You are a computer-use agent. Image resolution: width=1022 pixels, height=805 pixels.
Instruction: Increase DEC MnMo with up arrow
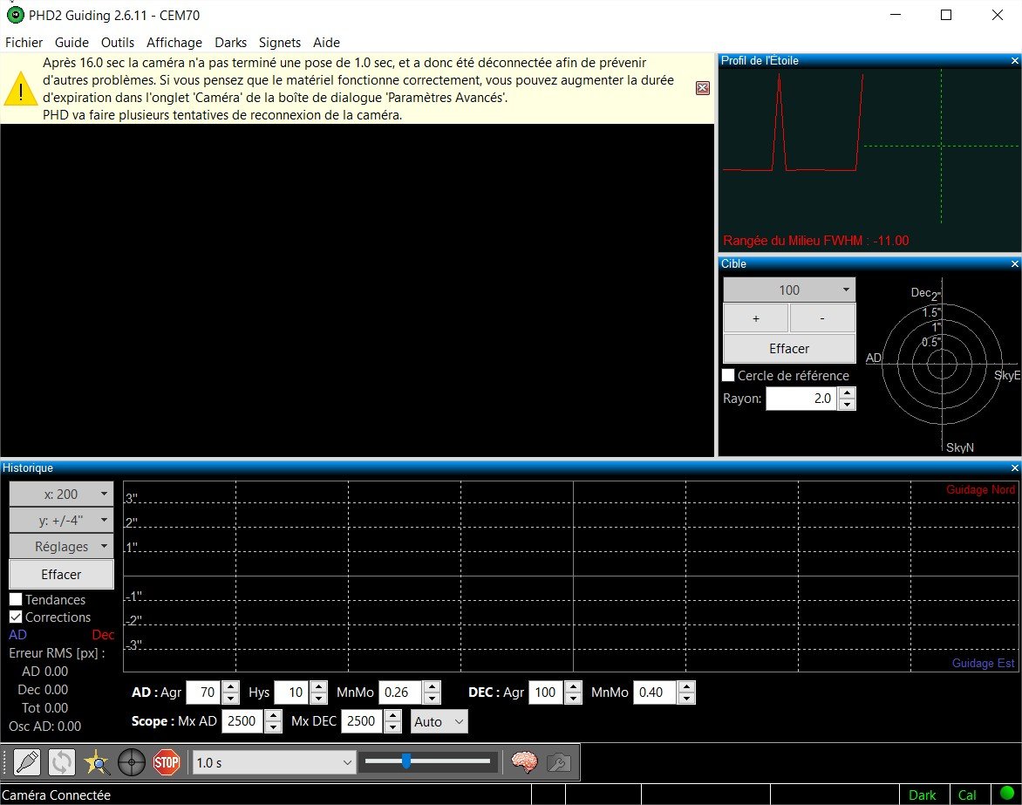[686, 686]
